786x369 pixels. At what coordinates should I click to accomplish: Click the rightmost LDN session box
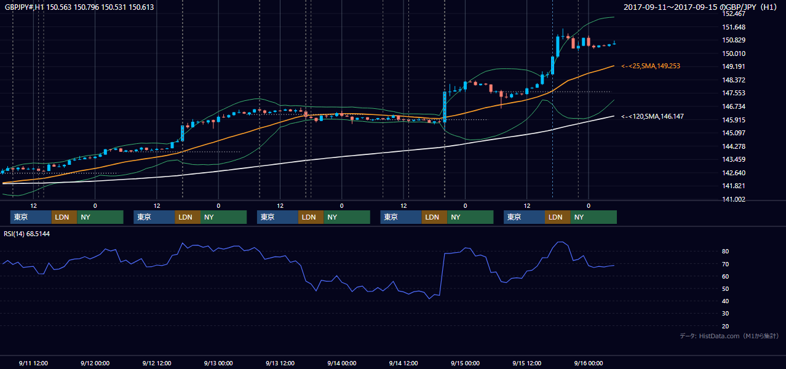pyautogui.click(x=557, y=217)
